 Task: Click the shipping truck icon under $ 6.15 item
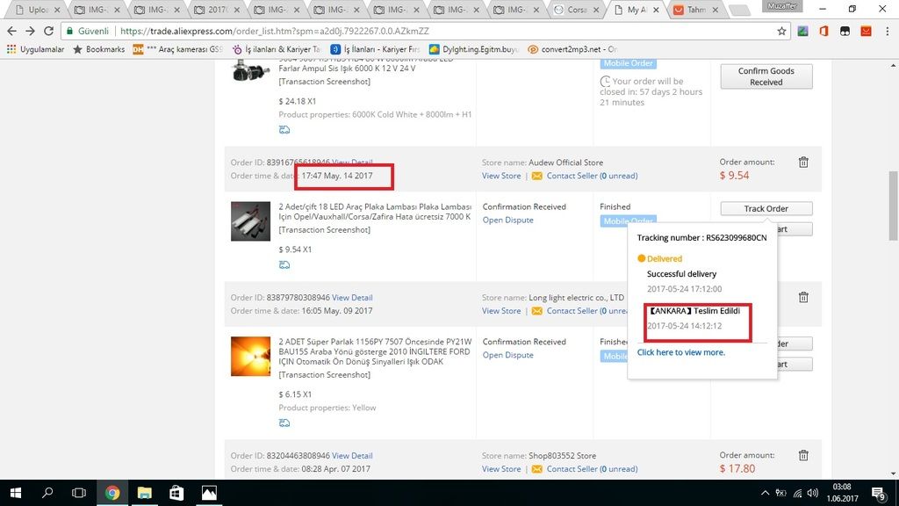pos(284,423)
